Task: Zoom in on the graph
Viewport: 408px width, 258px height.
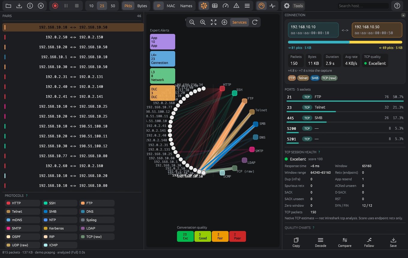Action: (203, 22)
